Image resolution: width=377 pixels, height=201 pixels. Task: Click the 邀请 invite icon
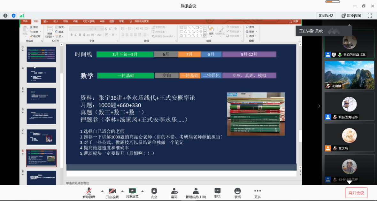coord(174,191)
